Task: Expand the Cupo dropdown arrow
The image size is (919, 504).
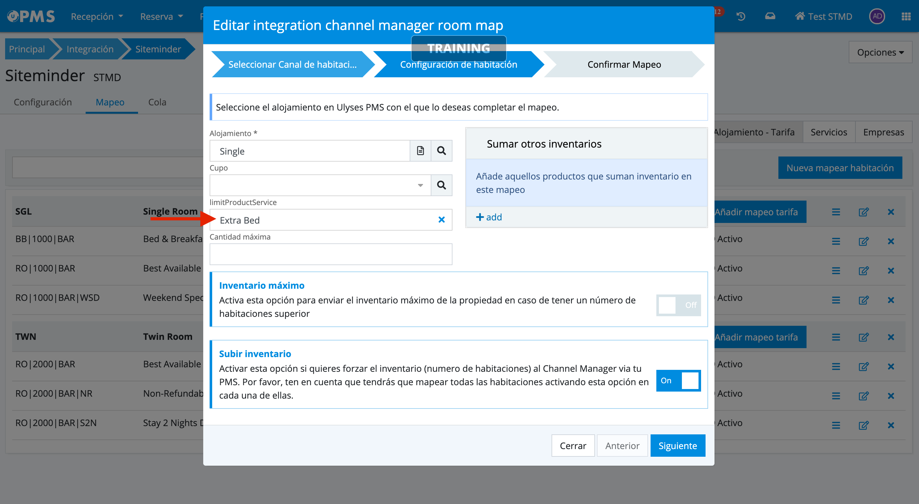Action: (420, 185)
